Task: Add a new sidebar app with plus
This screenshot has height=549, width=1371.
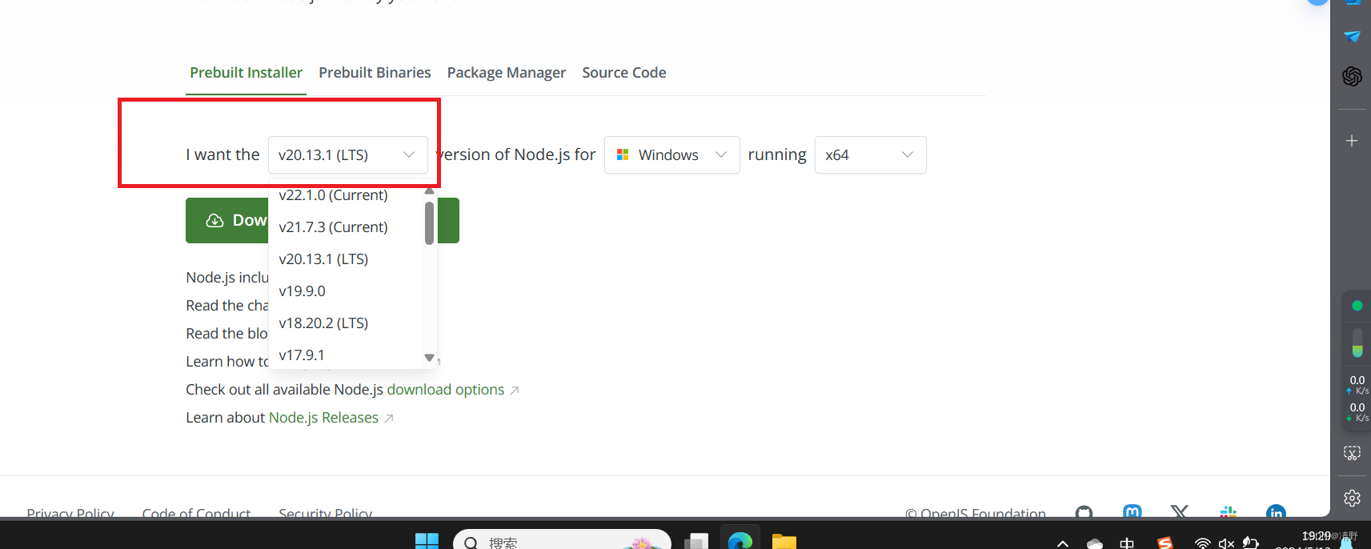Action: 1352,141
